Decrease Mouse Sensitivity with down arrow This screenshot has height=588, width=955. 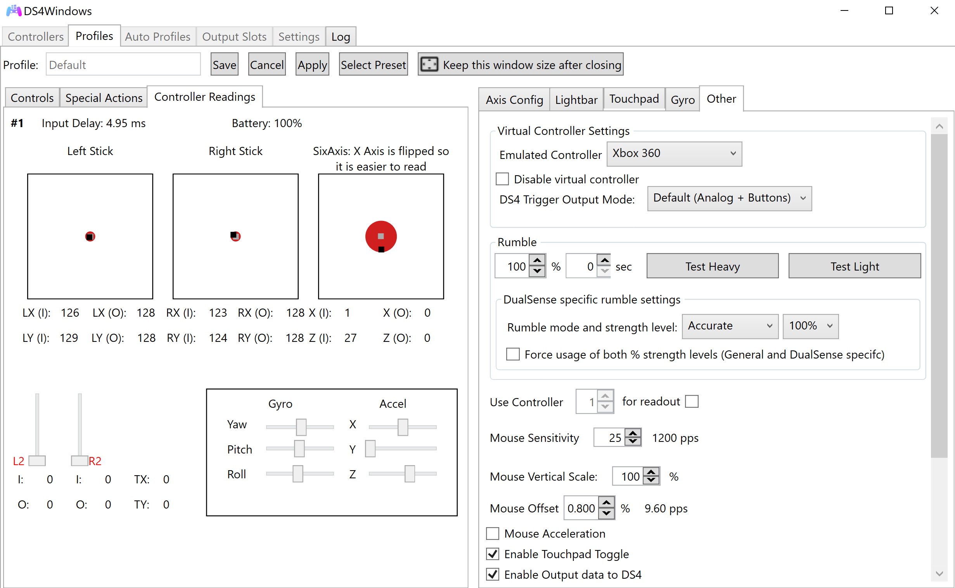tap(633, 442)
